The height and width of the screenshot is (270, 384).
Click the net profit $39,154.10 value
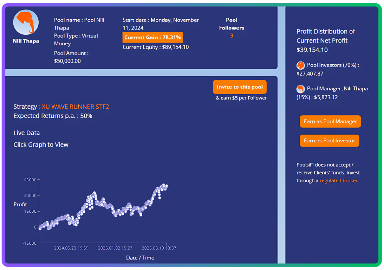[x=312, y=50]
